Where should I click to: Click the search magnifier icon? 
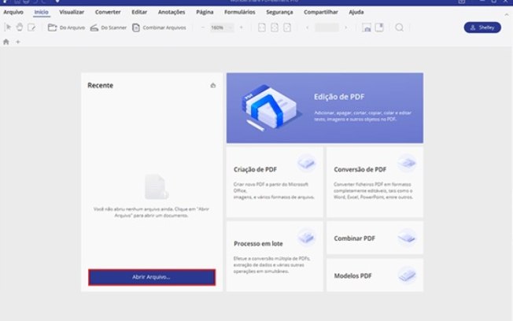point(400,28)
